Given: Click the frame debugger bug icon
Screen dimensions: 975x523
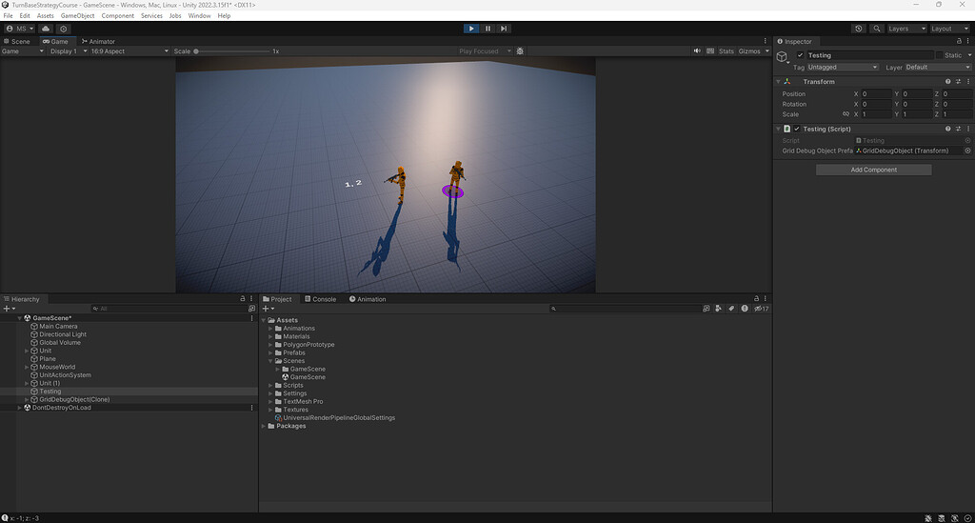Looking at the screenshot, I should [521, 51].
